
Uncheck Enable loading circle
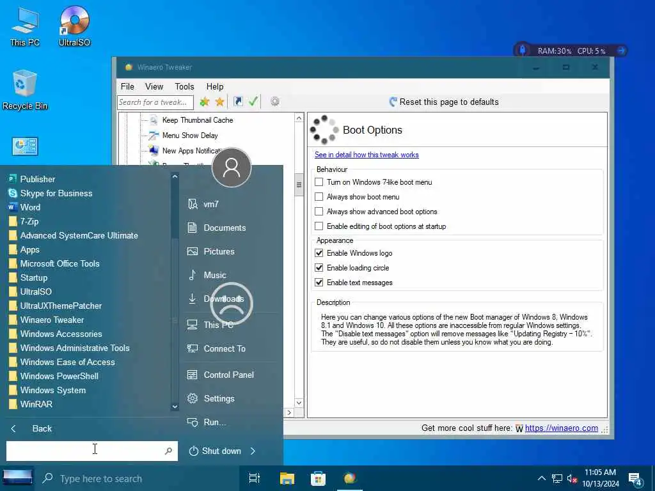319,268
